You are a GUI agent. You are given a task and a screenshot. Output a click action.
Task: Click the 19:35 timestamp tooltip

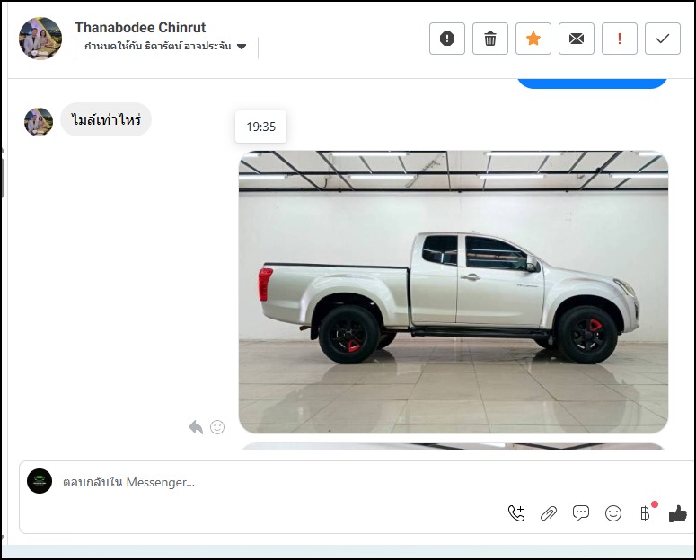(x=261, y=127)
